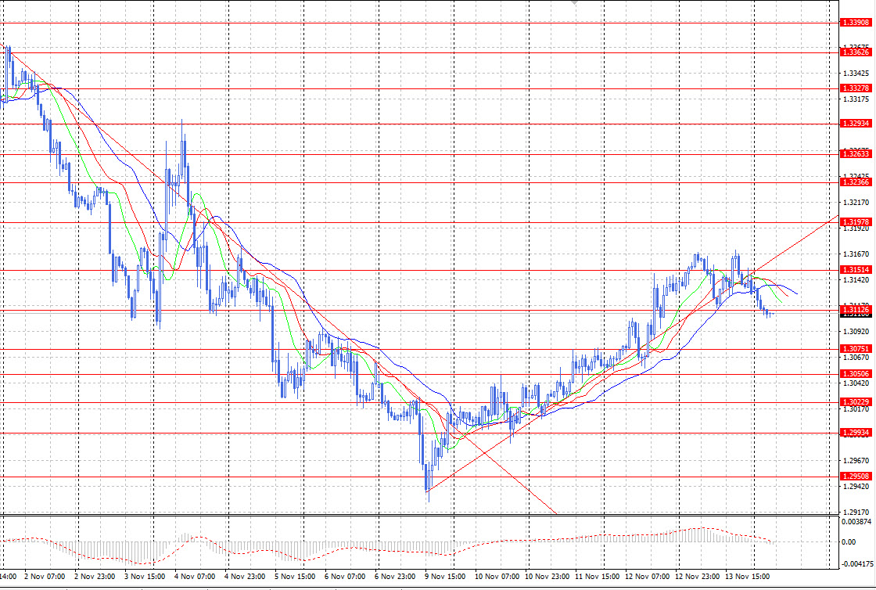The height and width of the screenshot is (590, 876).
Task: Click the 1.33425 price scale value
Action: (x=856, y=74)
